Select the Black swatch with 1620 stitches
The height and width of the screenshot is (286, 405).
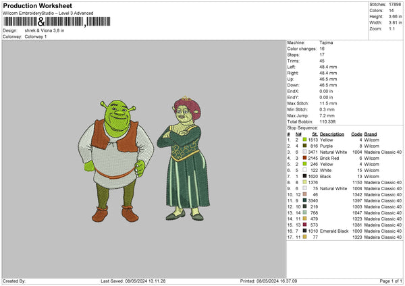(x=305, y=176)
